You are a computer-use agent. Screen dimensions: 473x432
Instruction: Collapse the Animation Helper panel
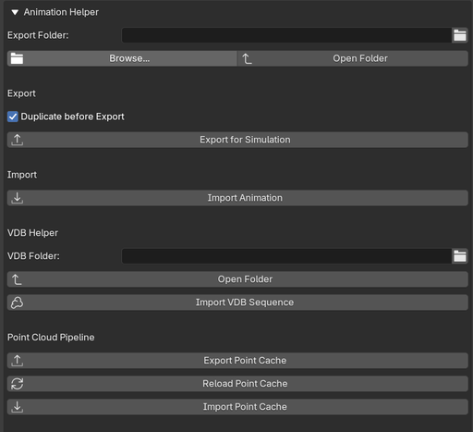(15, 12)
